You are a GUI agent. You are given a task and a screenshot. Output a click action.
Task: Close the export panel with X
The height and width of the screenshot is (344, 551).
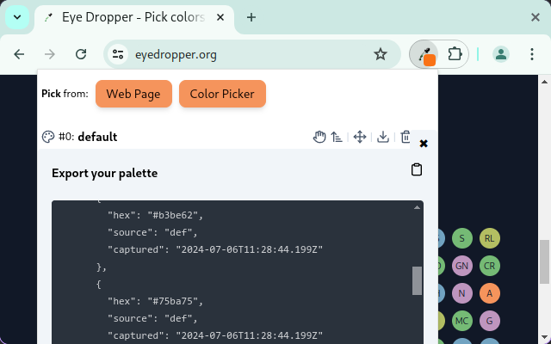(x=424, y=144)
